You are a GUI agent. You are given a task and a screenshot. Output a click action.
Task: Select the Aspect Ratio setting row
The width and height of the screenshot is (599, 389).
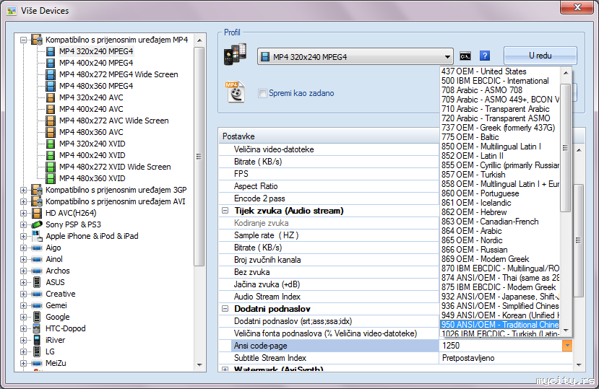point(329,186)
